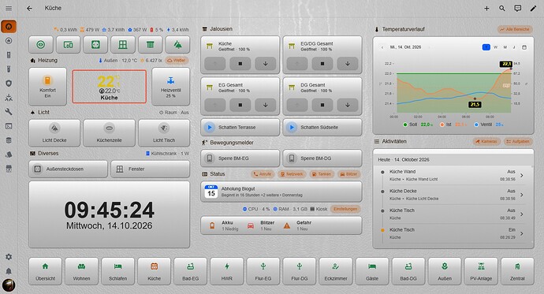Switch to the PV-Anlage tab
The height and width of the screenshot is (294, 544).
pos(481,271)
